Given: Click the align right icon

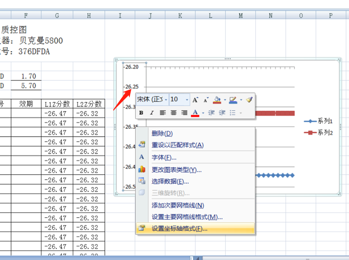Looking at the screenshot, I should tap(184, 112).
